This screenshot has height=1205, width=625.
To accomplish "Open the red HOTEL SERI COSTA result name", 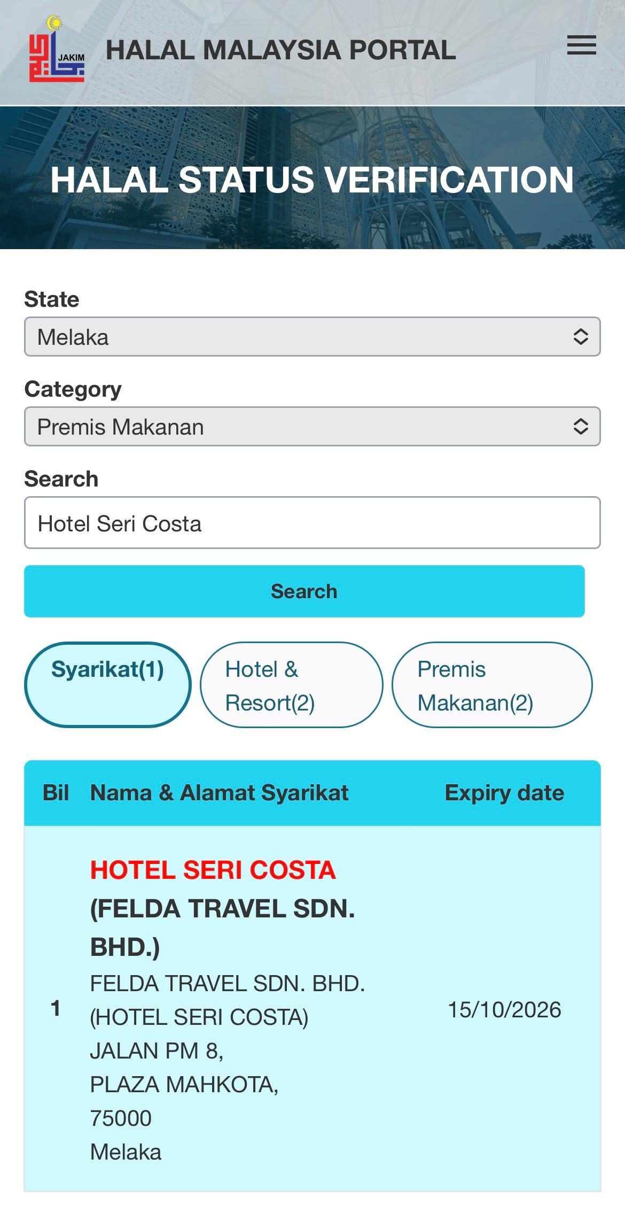I will point(213,870).
